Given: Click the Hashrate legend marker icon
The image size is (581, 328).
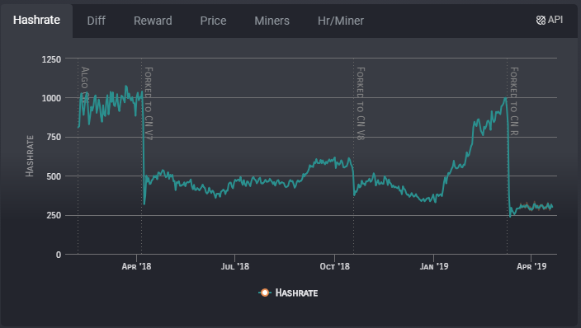Looking at the screenshot, I should point(265,293).
